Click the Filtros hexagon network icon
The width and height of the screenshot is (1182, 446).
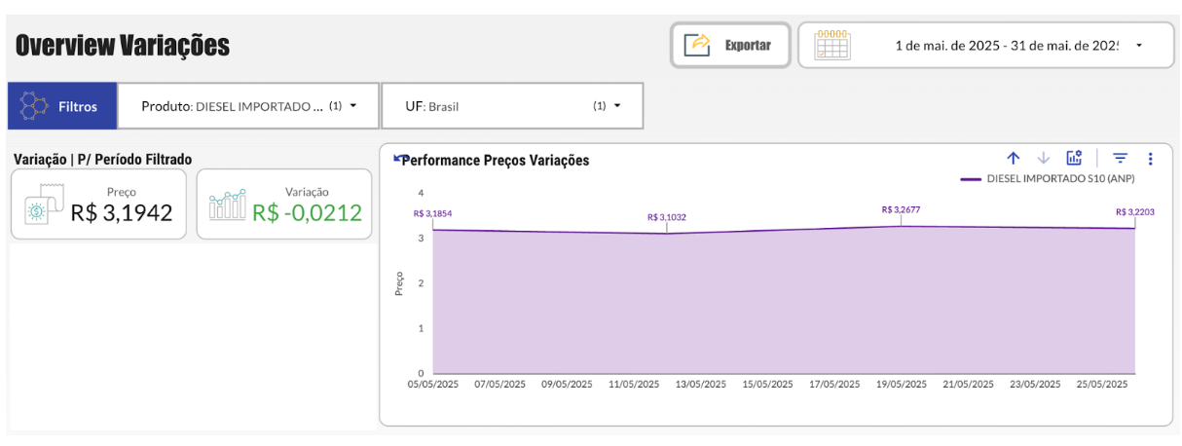(x=34, y=106)
